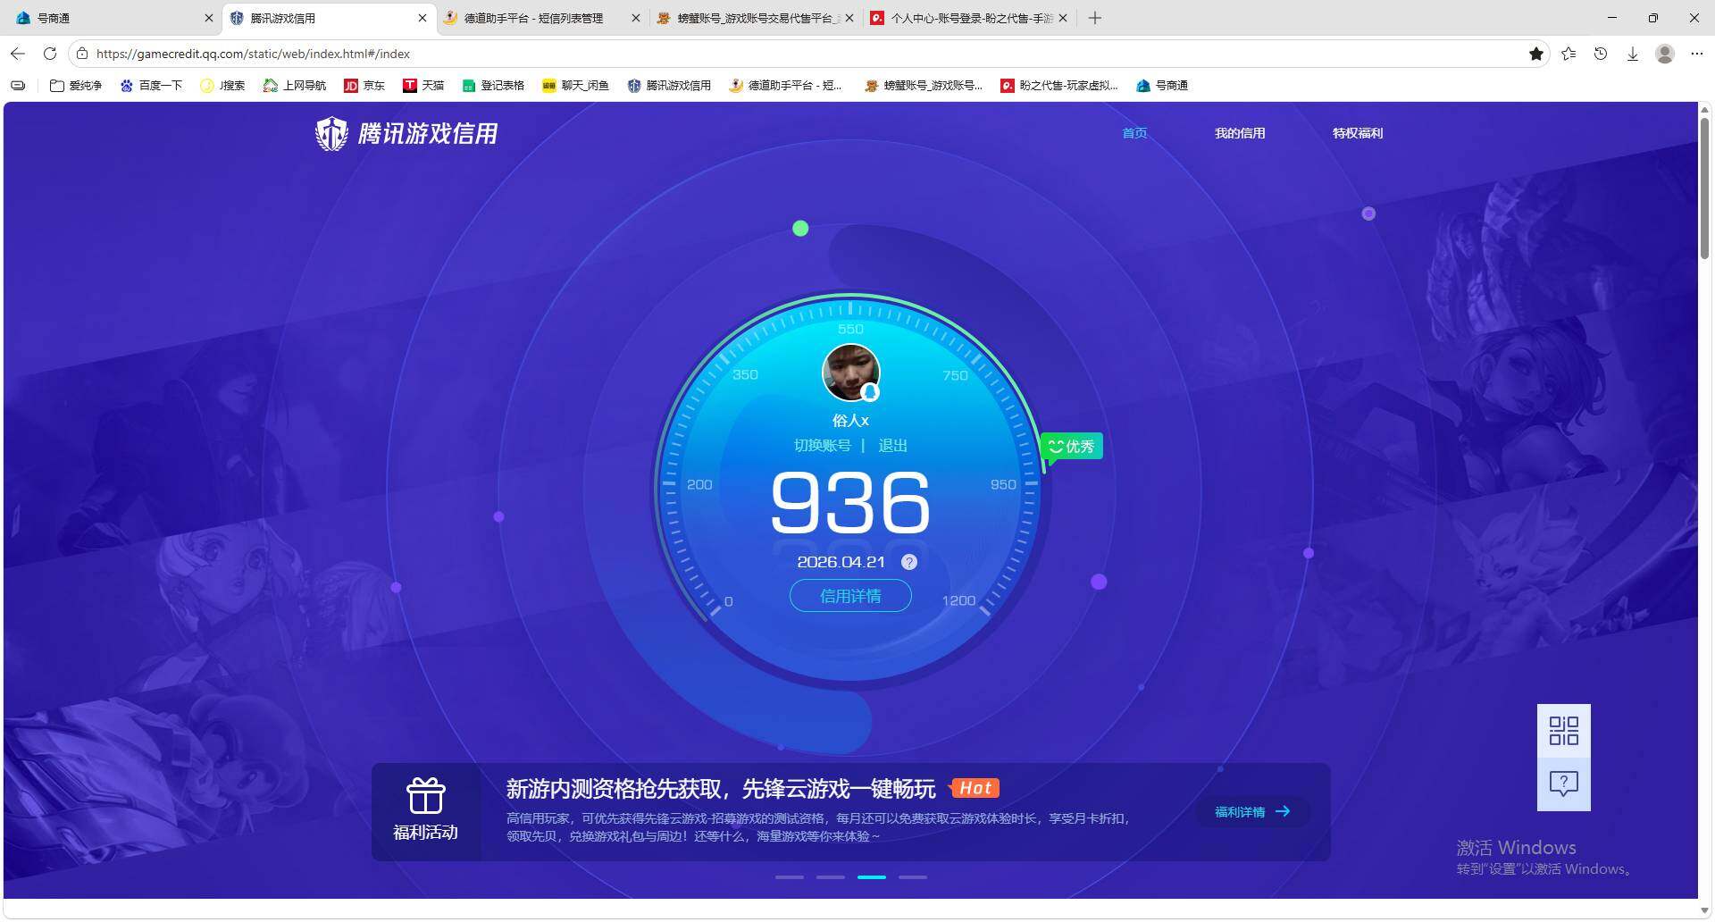
Task: Click the user avatar photo on gauge
Action: tap(850, 373)
